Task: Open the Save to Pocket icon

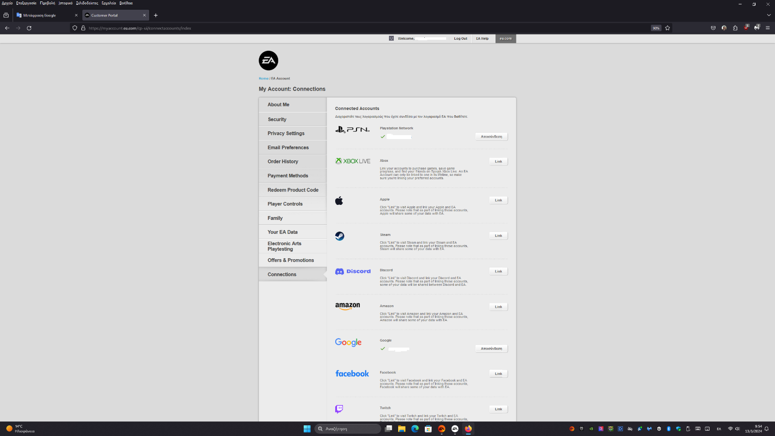Action: tap(713, 28)
